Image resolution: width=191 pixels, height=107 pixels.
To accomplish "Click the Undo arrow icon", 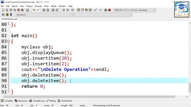I will pyautogui.click(x=34, y=10).
